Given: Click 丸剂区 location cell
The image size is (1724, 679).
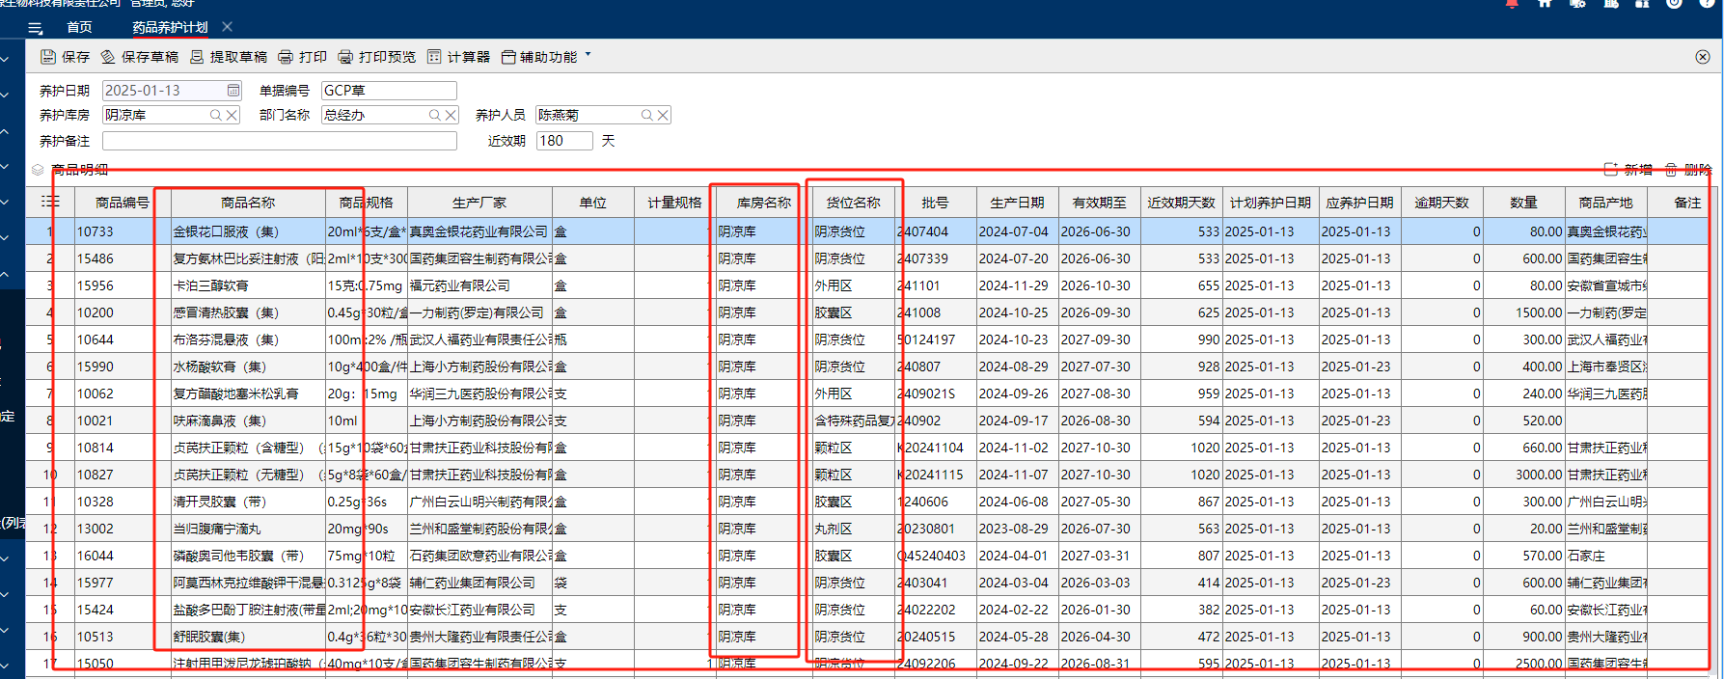Looking at the screenshot, I should [853, 529].
